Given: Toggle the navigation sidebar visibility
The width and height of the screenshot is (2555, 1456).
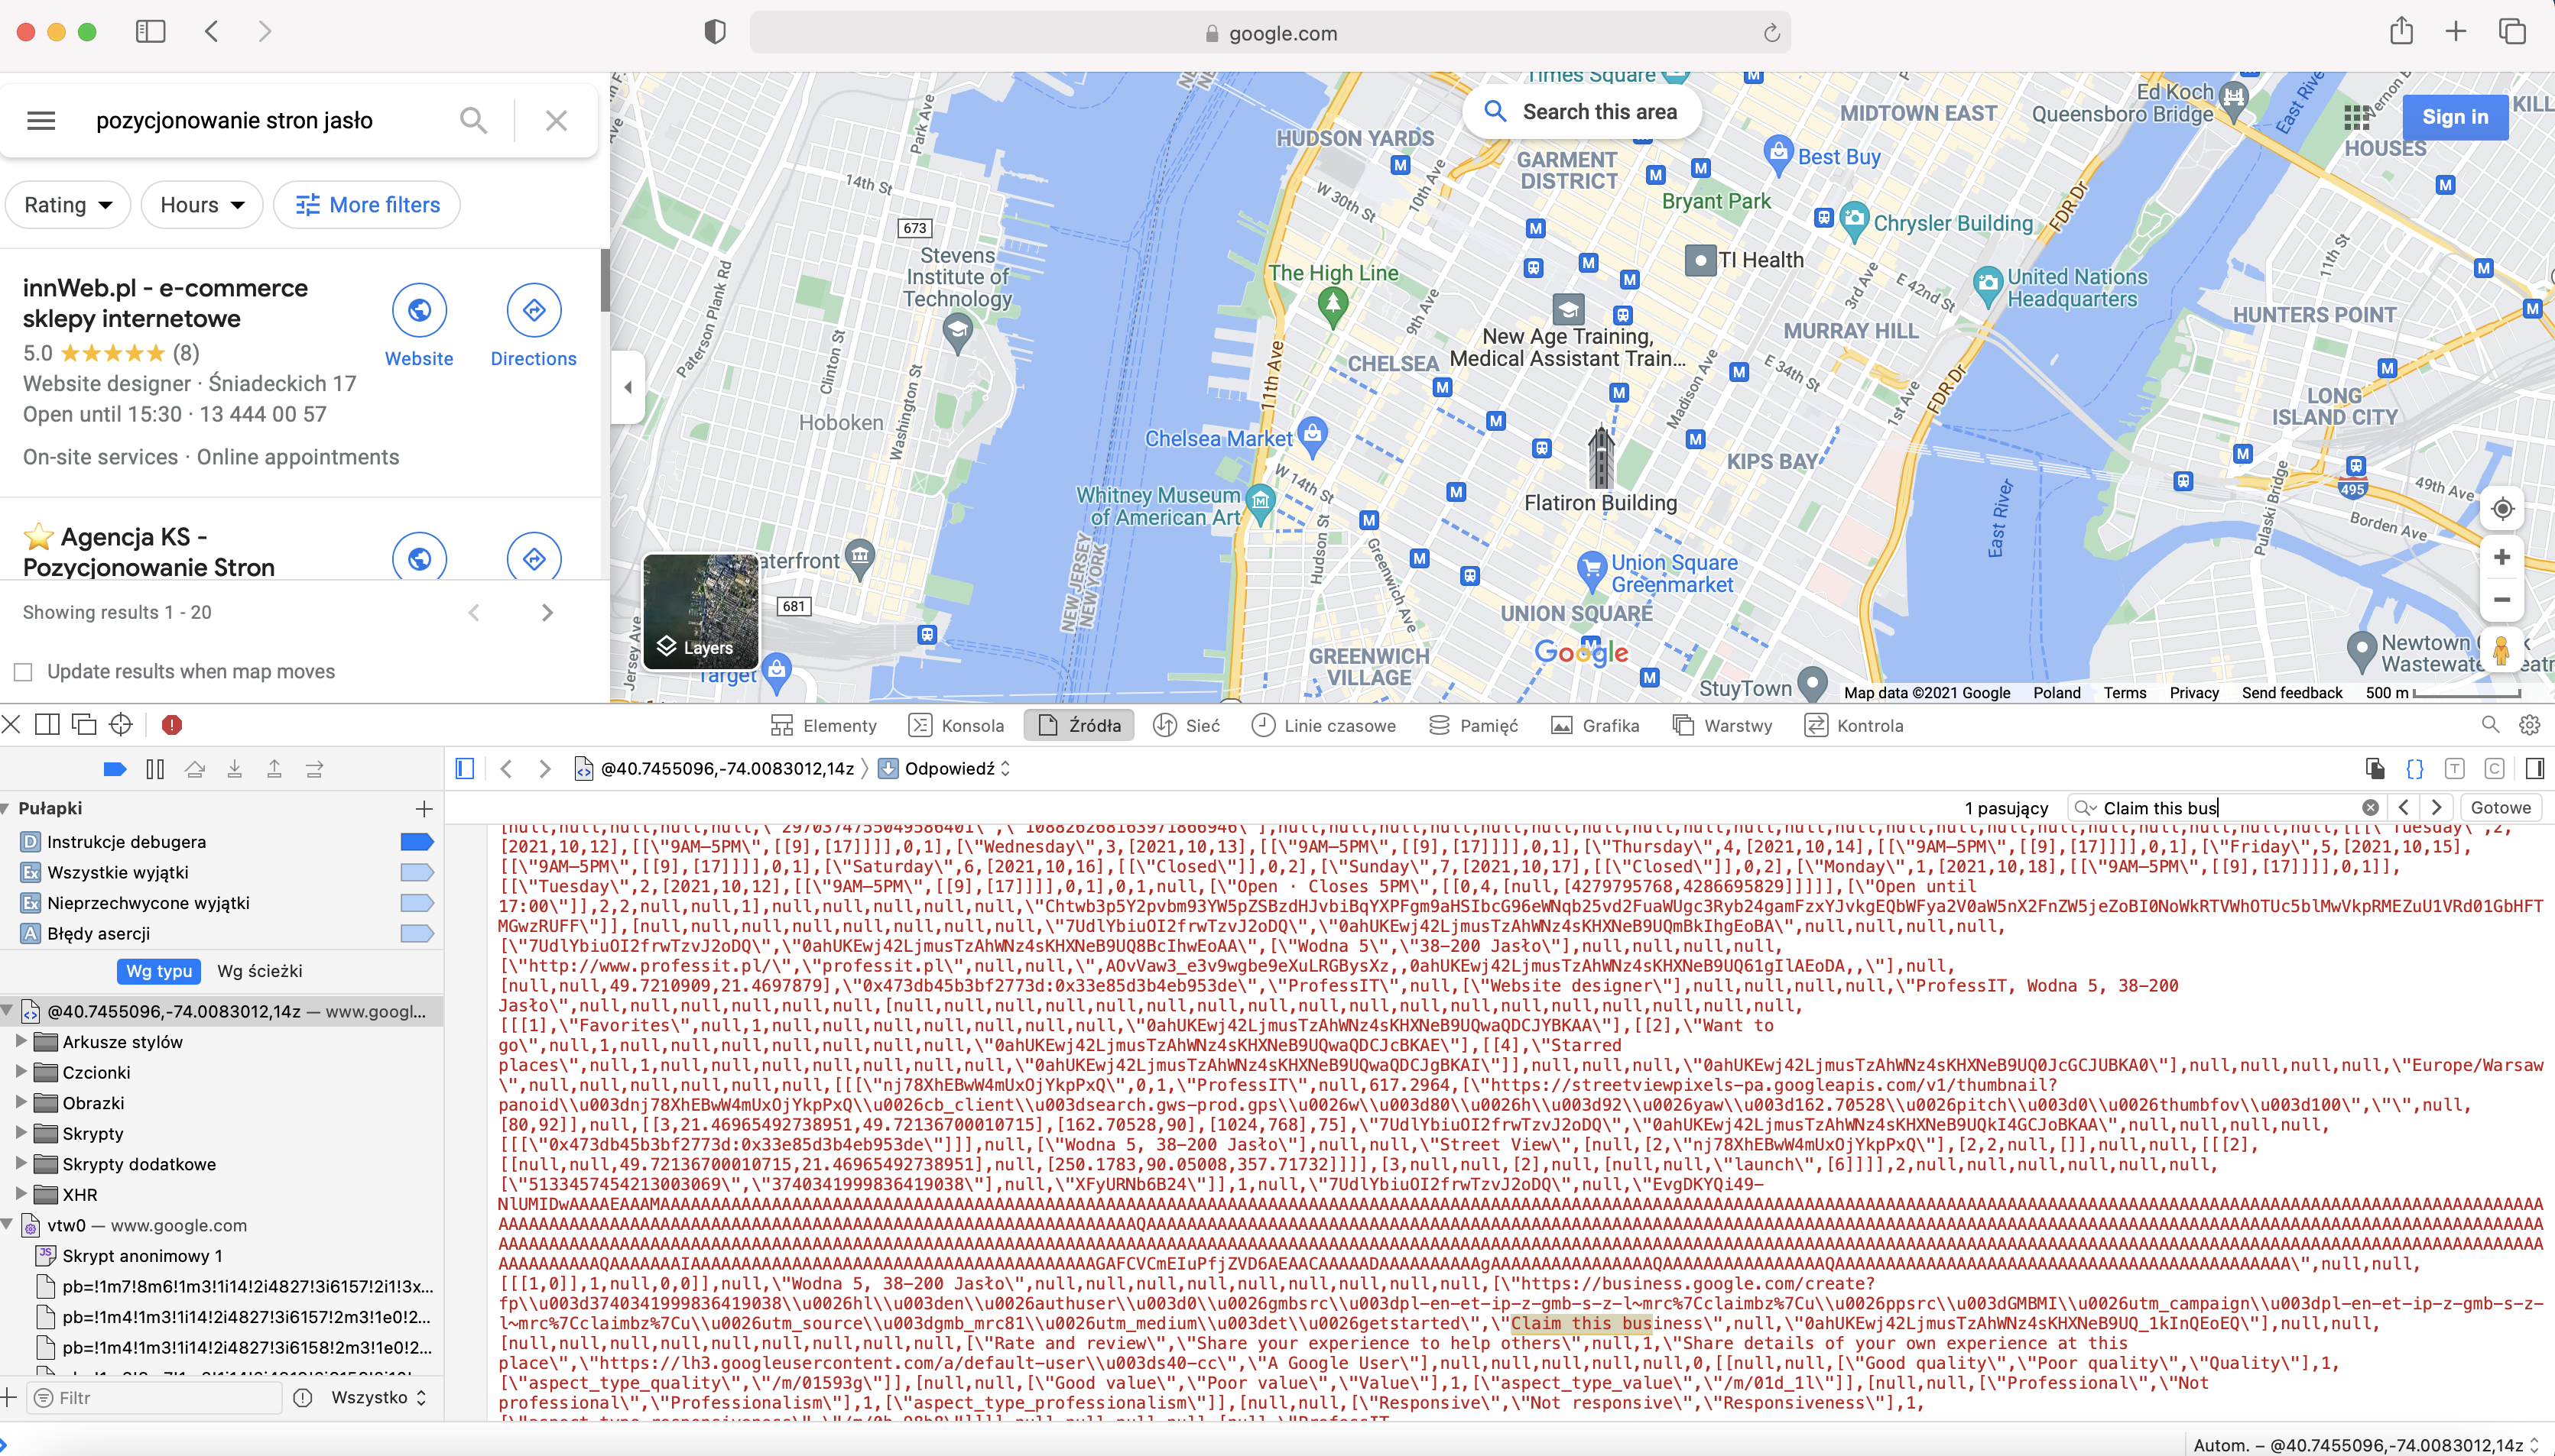Looking at the screenshot, I should pos(464,768).
